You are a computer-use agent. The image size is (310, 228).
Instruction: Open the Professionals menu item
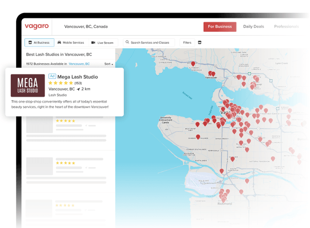(286, 27)
